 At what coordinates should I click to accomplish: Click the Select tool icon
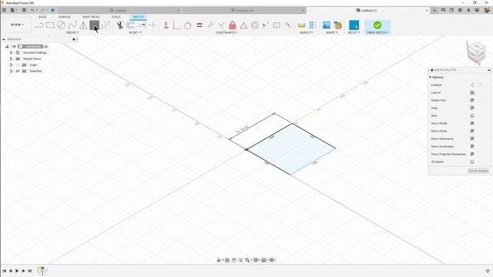coord(354,25)
